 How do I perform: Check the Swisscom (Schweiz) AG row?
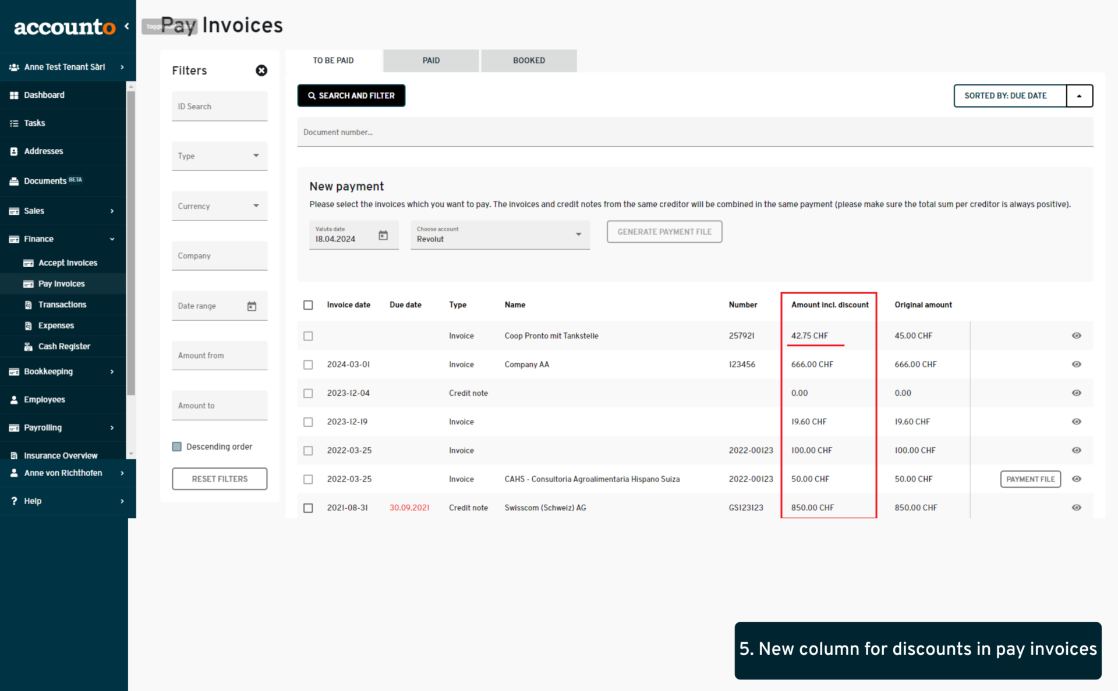click(x=308, y=508)
